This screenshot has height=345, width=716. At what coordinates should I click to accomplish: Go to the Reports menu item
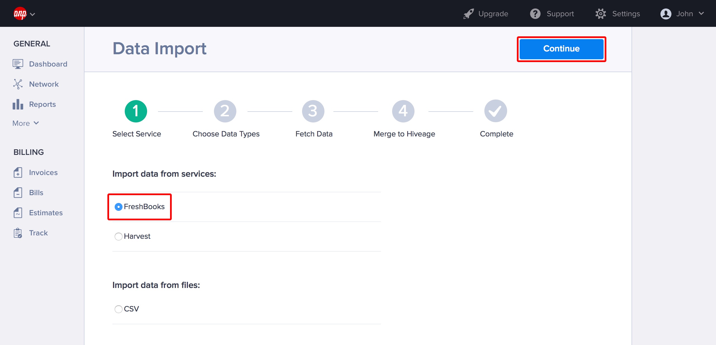click(x=42, y=104)
